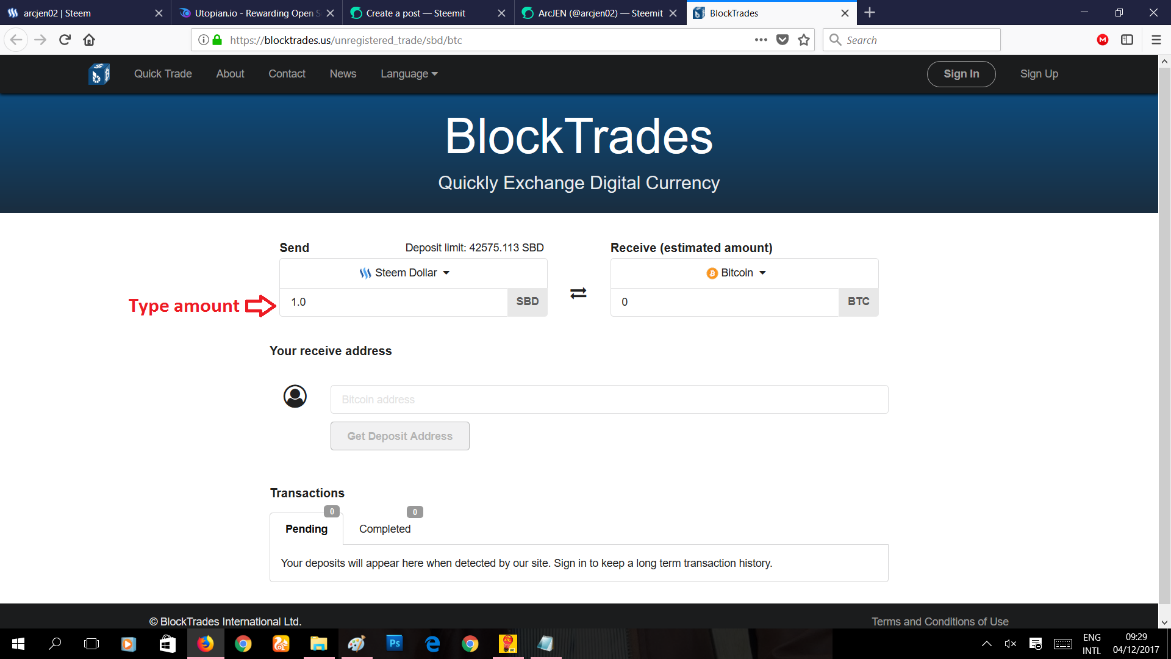
Task: Open Firefox hamburger menu
Action: pos(1156,40)
